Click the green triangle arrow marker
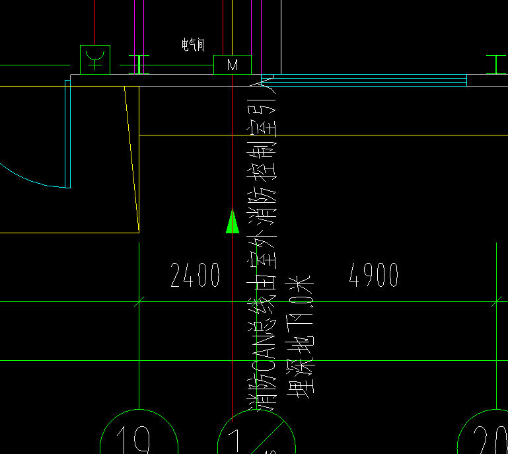 [x=233, y=221]
